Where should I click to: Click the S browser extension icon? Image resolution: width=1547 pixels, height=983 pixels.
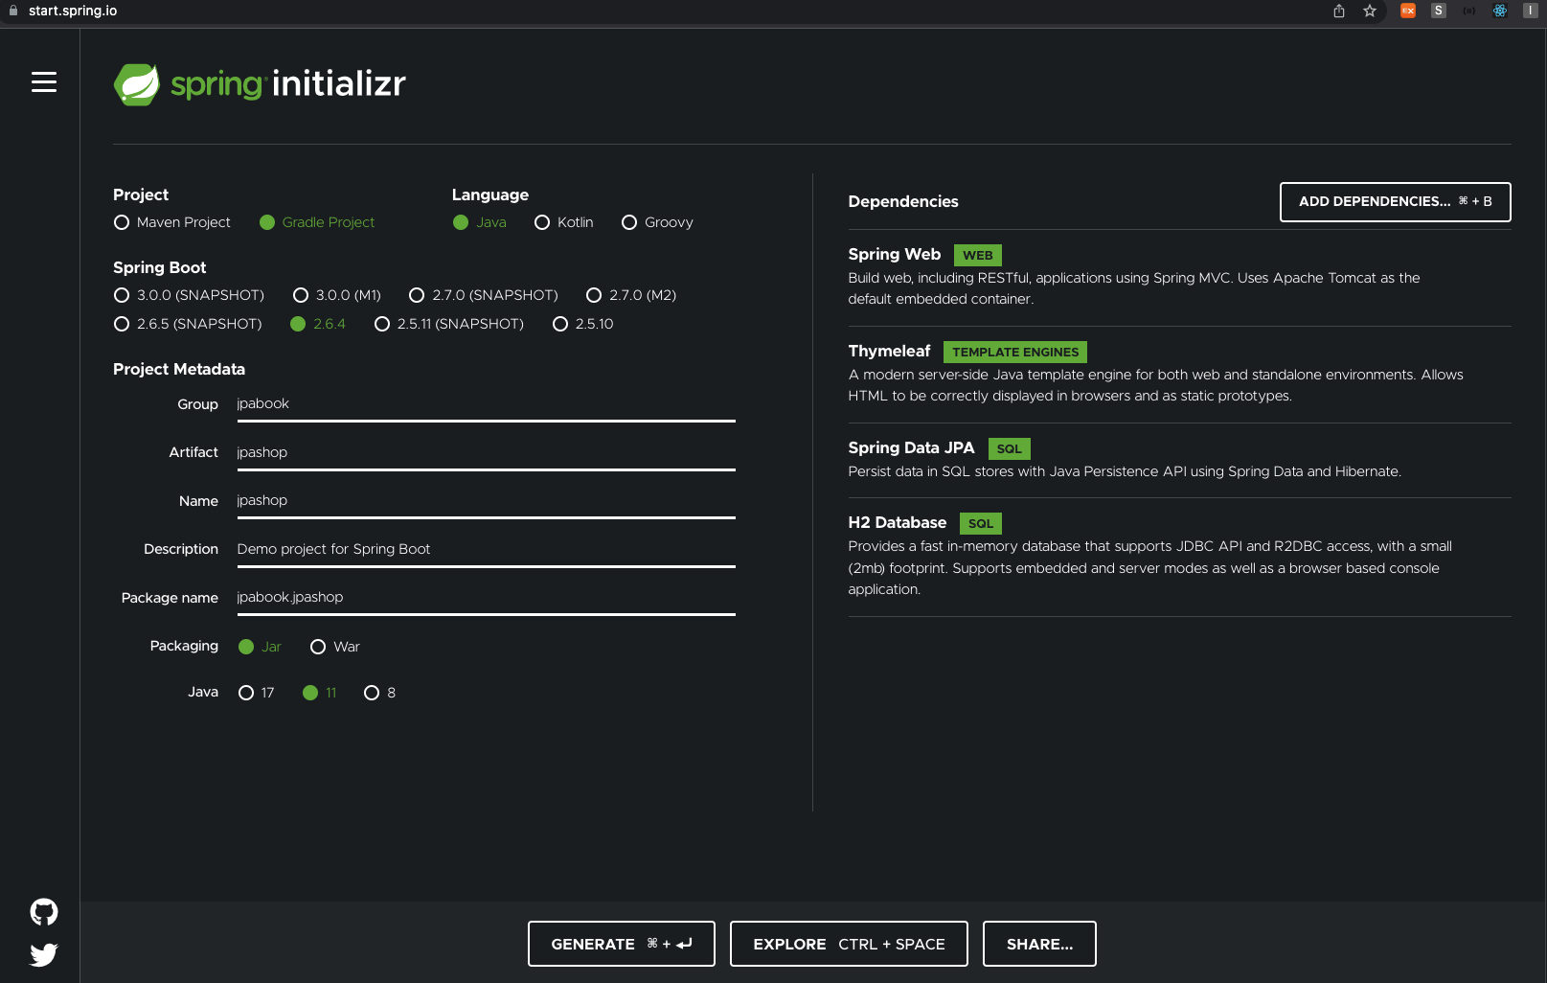pyautogui.click(x=1439, y=11)
